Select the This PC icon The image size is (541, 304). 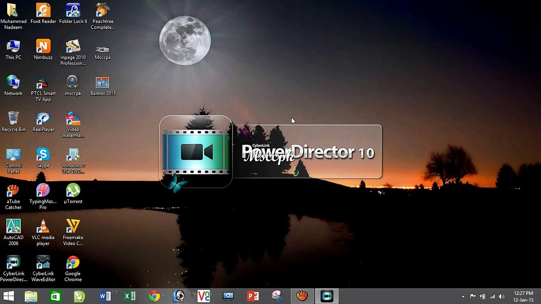tap(13, 50)
